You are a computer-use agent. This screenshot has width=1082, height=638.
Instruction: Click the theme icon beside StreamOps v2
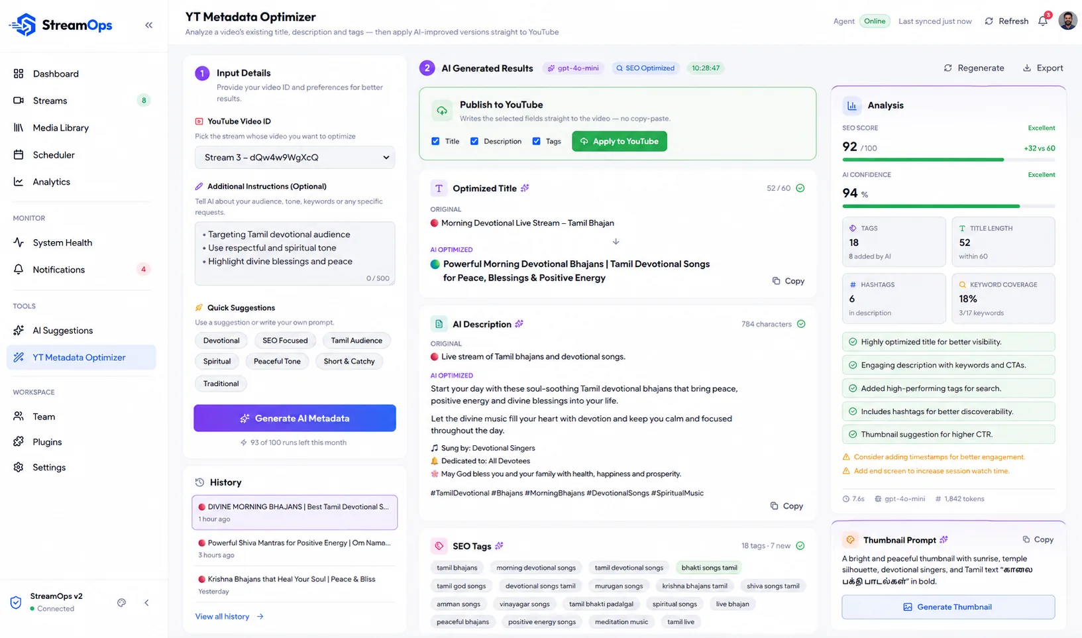coord(121,603)
